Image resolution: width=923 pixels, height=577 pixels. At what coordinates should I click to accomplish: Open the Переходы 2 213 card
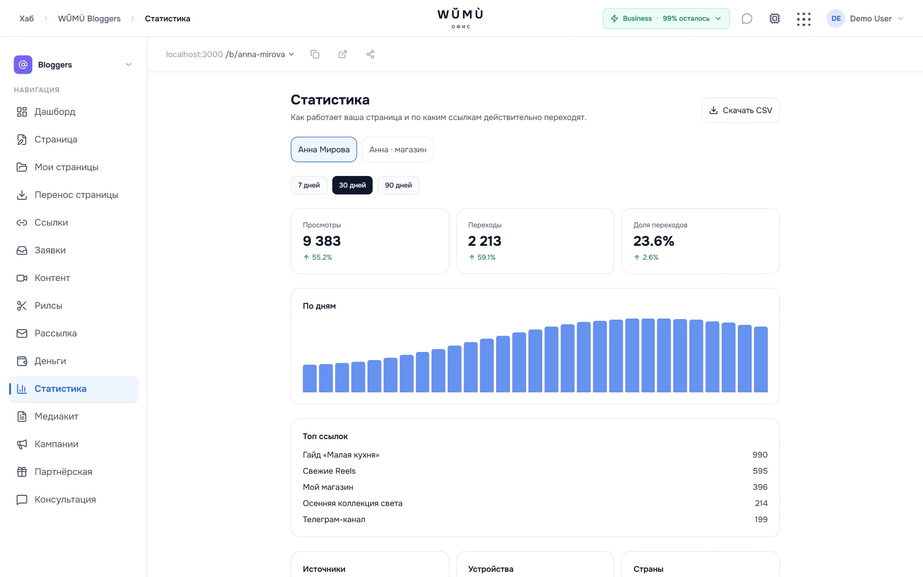[x=535, y=241]
